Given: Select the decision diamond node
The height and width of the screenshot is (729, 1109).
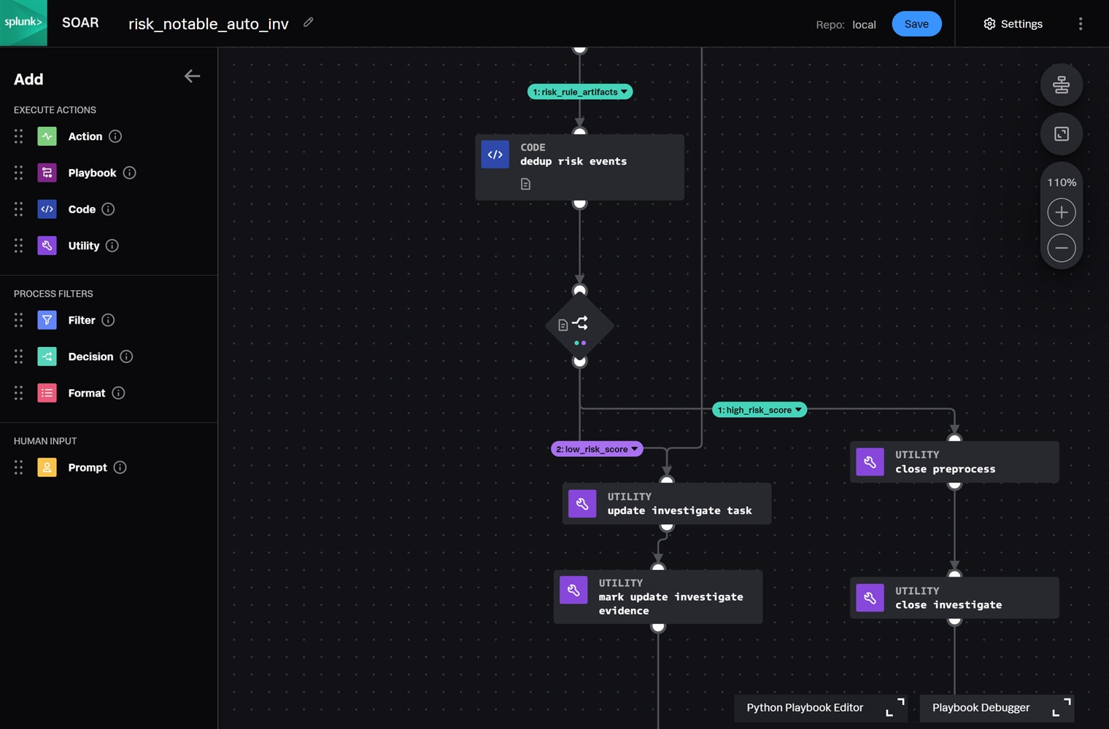Looking at the screenshot, I should 579,325.
